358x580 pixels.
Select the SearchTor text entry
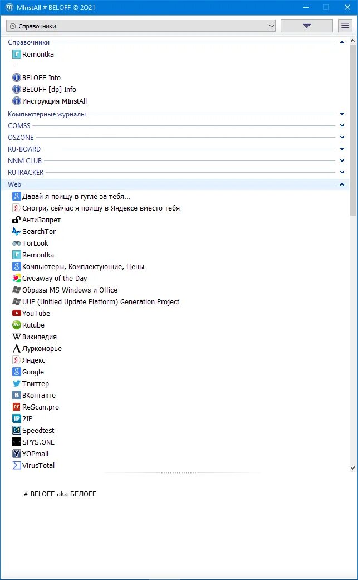click(x=39, y=232)
